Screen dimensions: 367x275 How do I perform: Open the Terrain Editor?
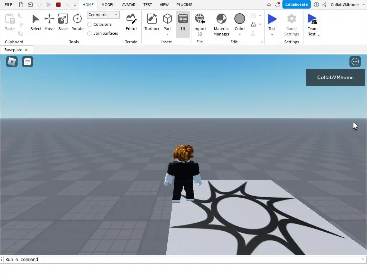[x=131, y=22]
